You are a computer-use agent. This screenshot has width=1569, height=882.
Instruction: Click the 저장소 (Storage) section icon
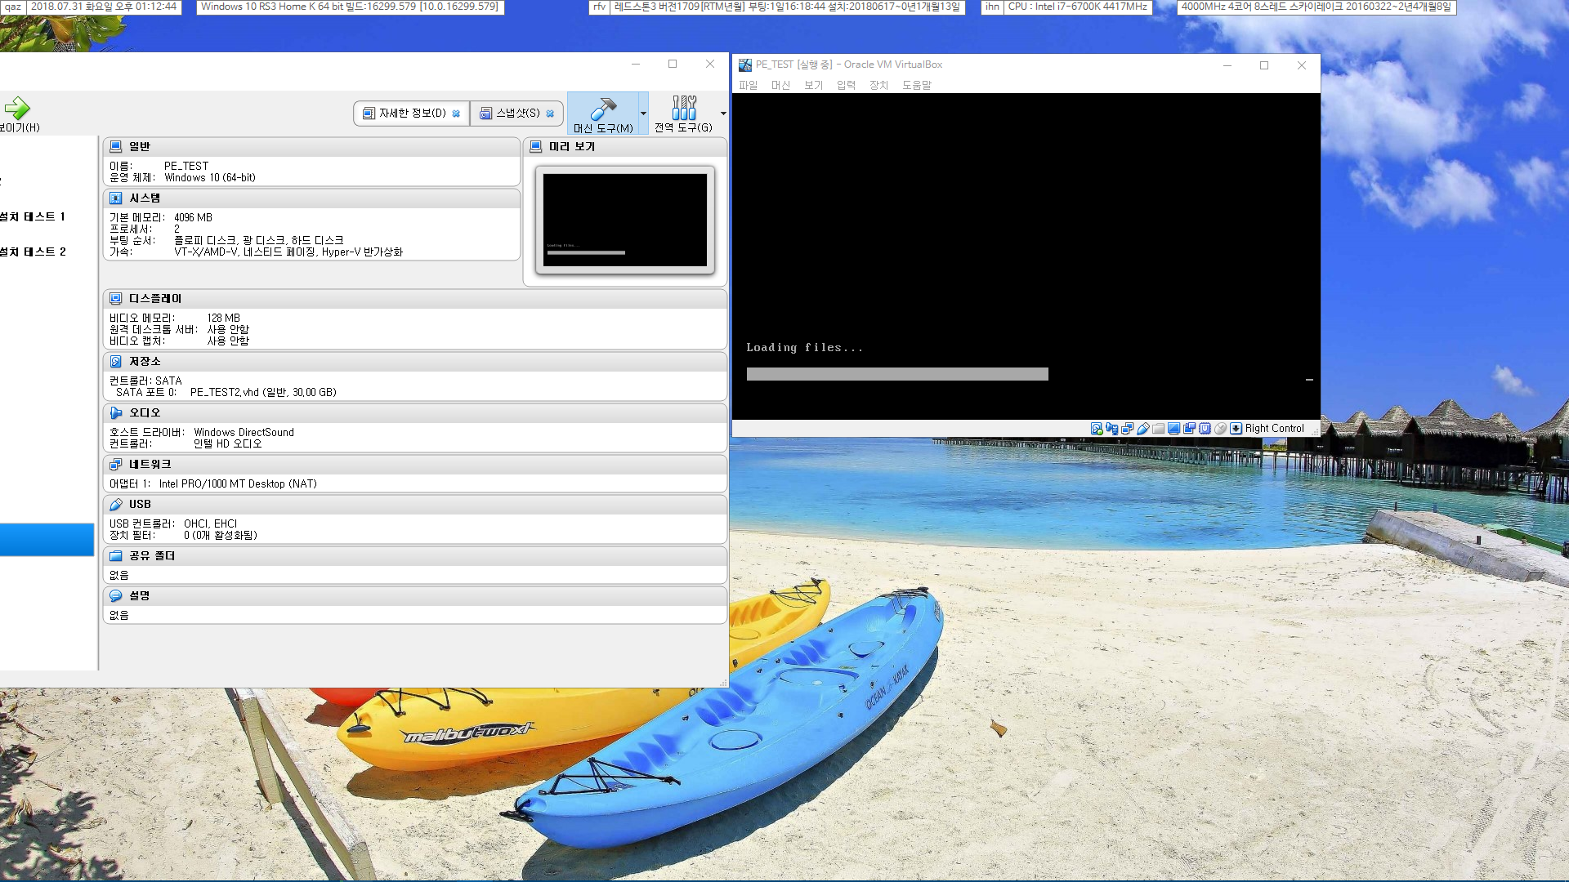coord(116,361)
